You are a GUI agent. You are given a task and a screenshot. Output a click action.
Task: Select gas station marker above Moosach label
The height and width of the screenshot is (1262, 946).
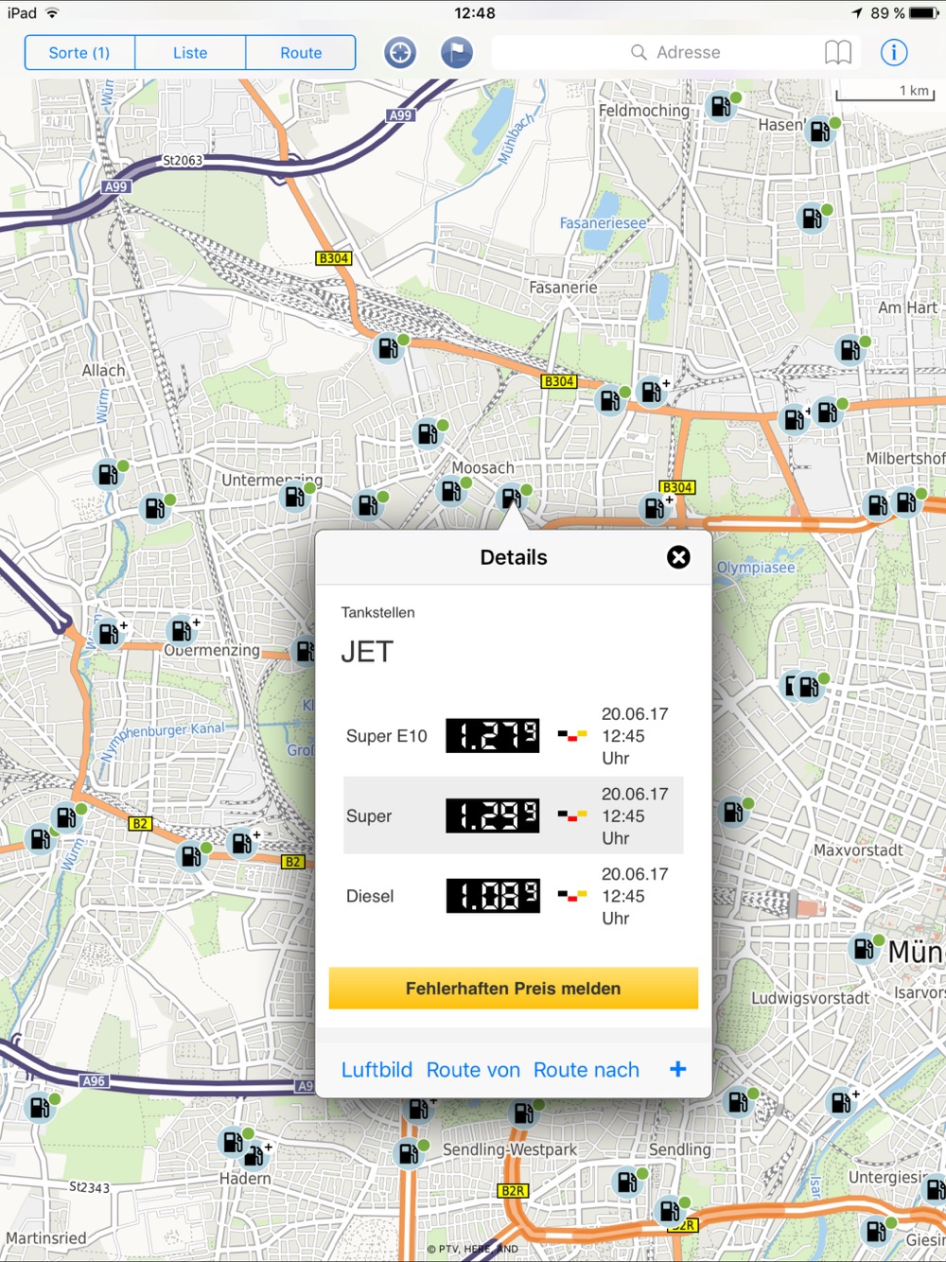click(x=429, y=434)
